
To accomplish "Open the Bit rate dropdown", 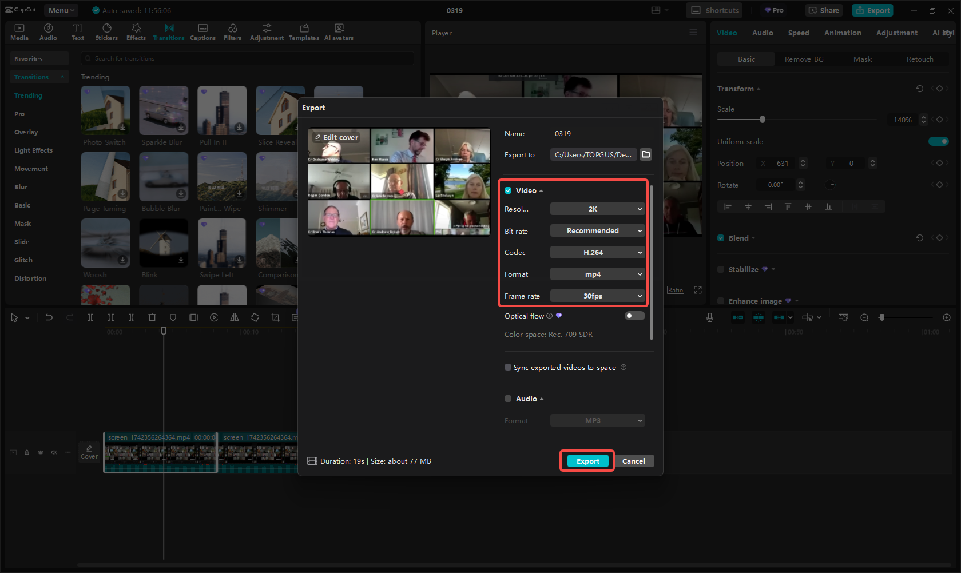I will pyautogui.click(x=597, y=230).
